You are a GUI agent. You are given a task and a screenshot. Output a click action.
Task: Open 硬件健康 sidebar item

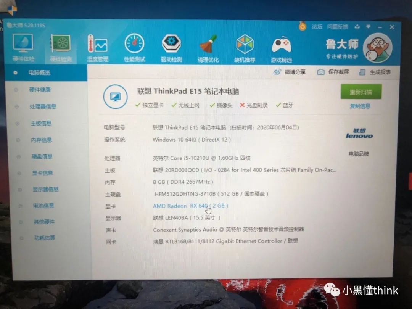[x=40, y=90]
